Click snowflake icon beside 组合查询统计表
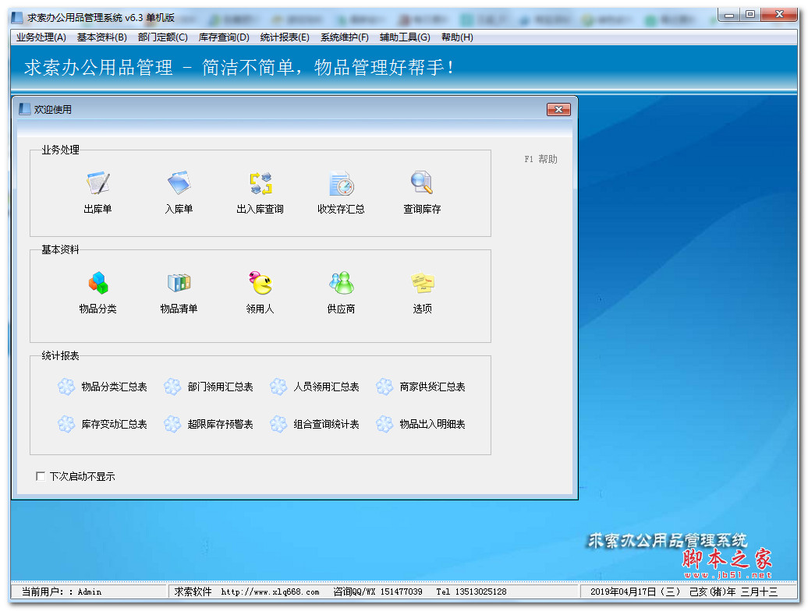808x611 pixels. pos(278,424)
